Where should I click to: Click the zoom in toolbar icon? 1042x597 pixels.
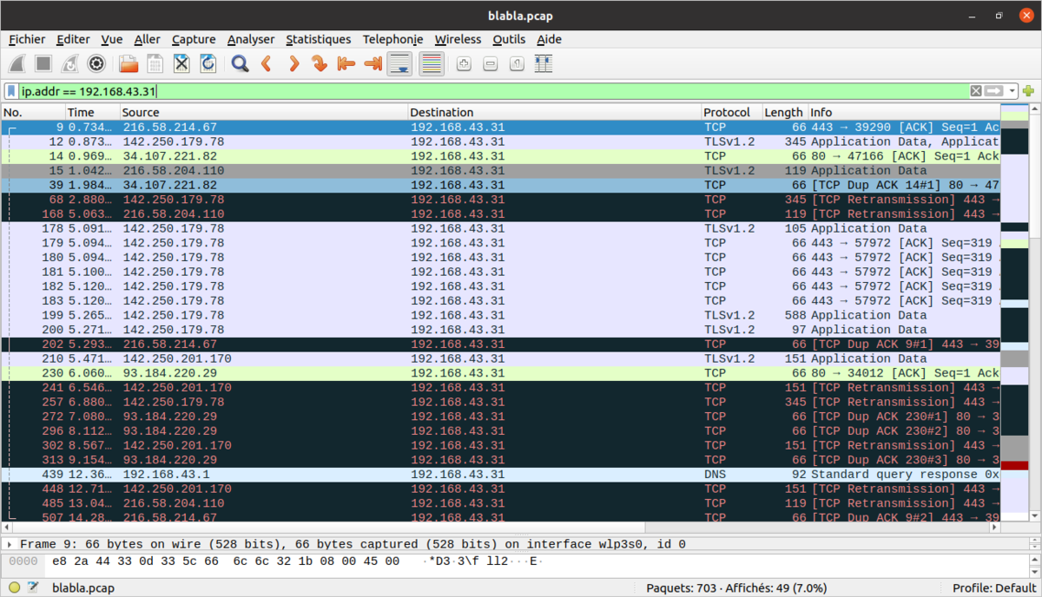464,63
